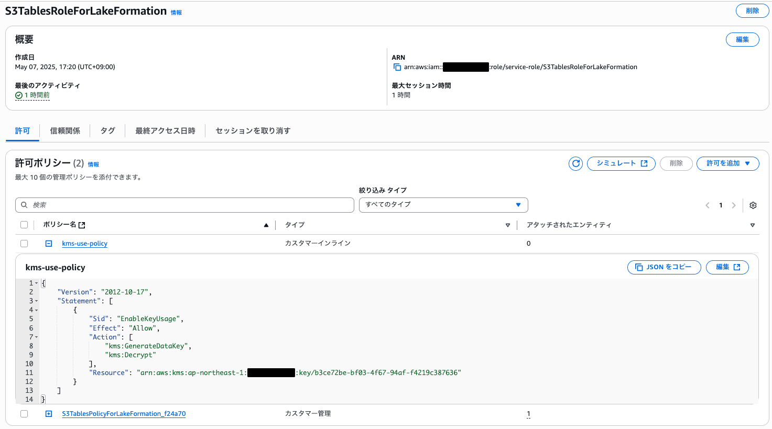The width and height of the screenshot is (772, 429).
Task: Select the kms-use-policy checkbox
Action: pos(24,244)
